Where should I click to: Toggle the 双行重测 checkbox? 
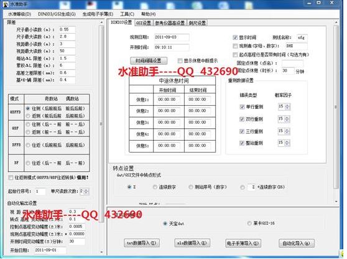(242, 119)
